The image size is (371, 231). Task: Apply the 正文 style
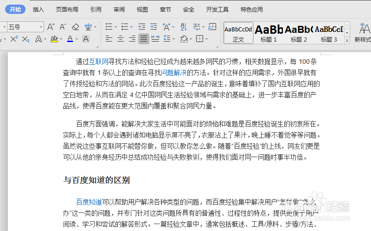tap(238, 33)
